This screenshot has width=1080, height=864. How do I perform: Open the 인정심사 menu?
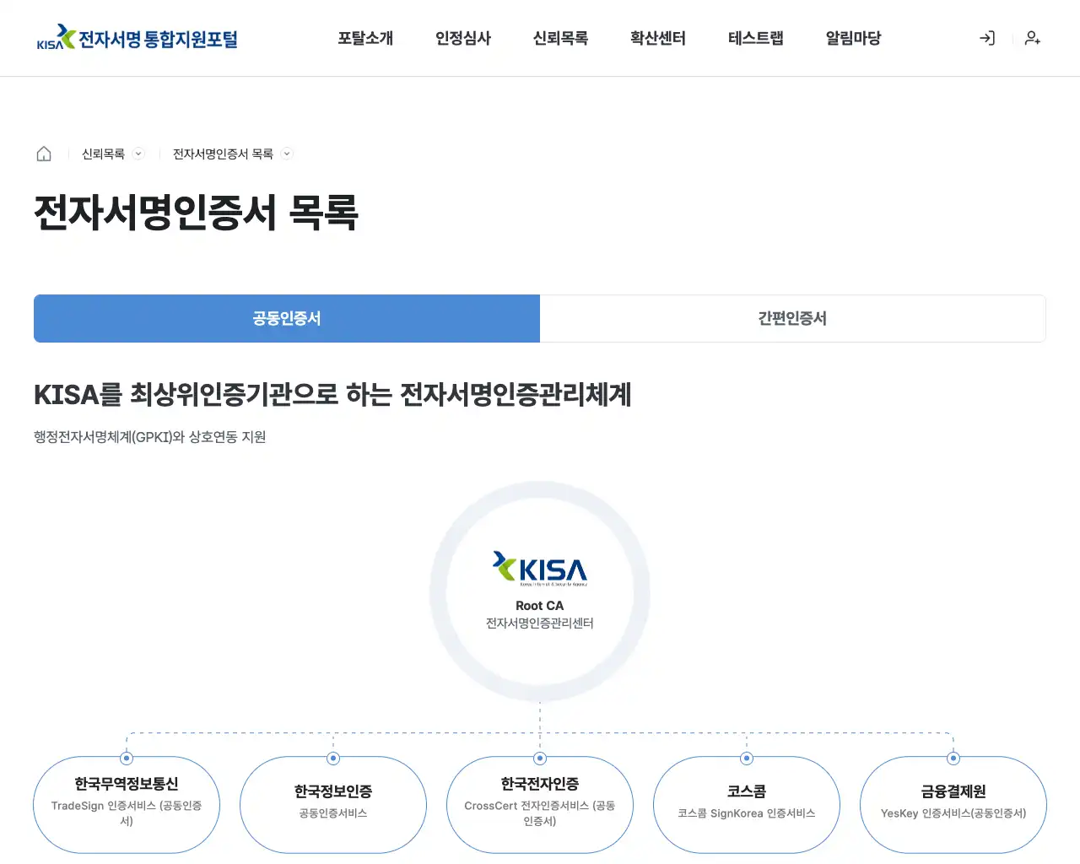463,38
